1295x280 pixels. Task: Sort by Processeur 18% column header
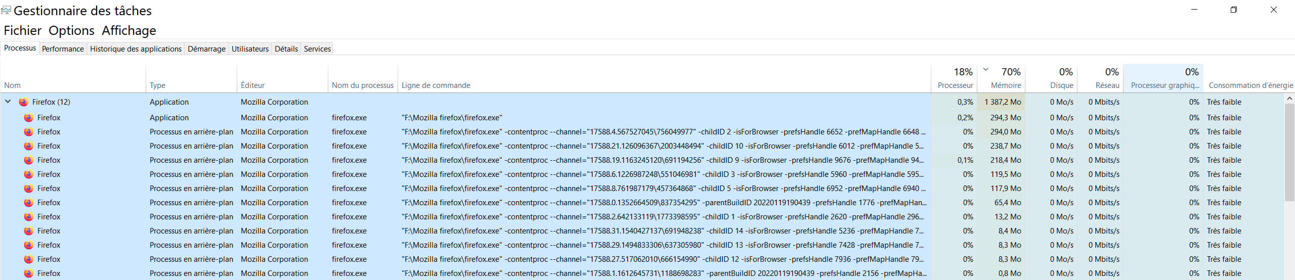point(954,79)
